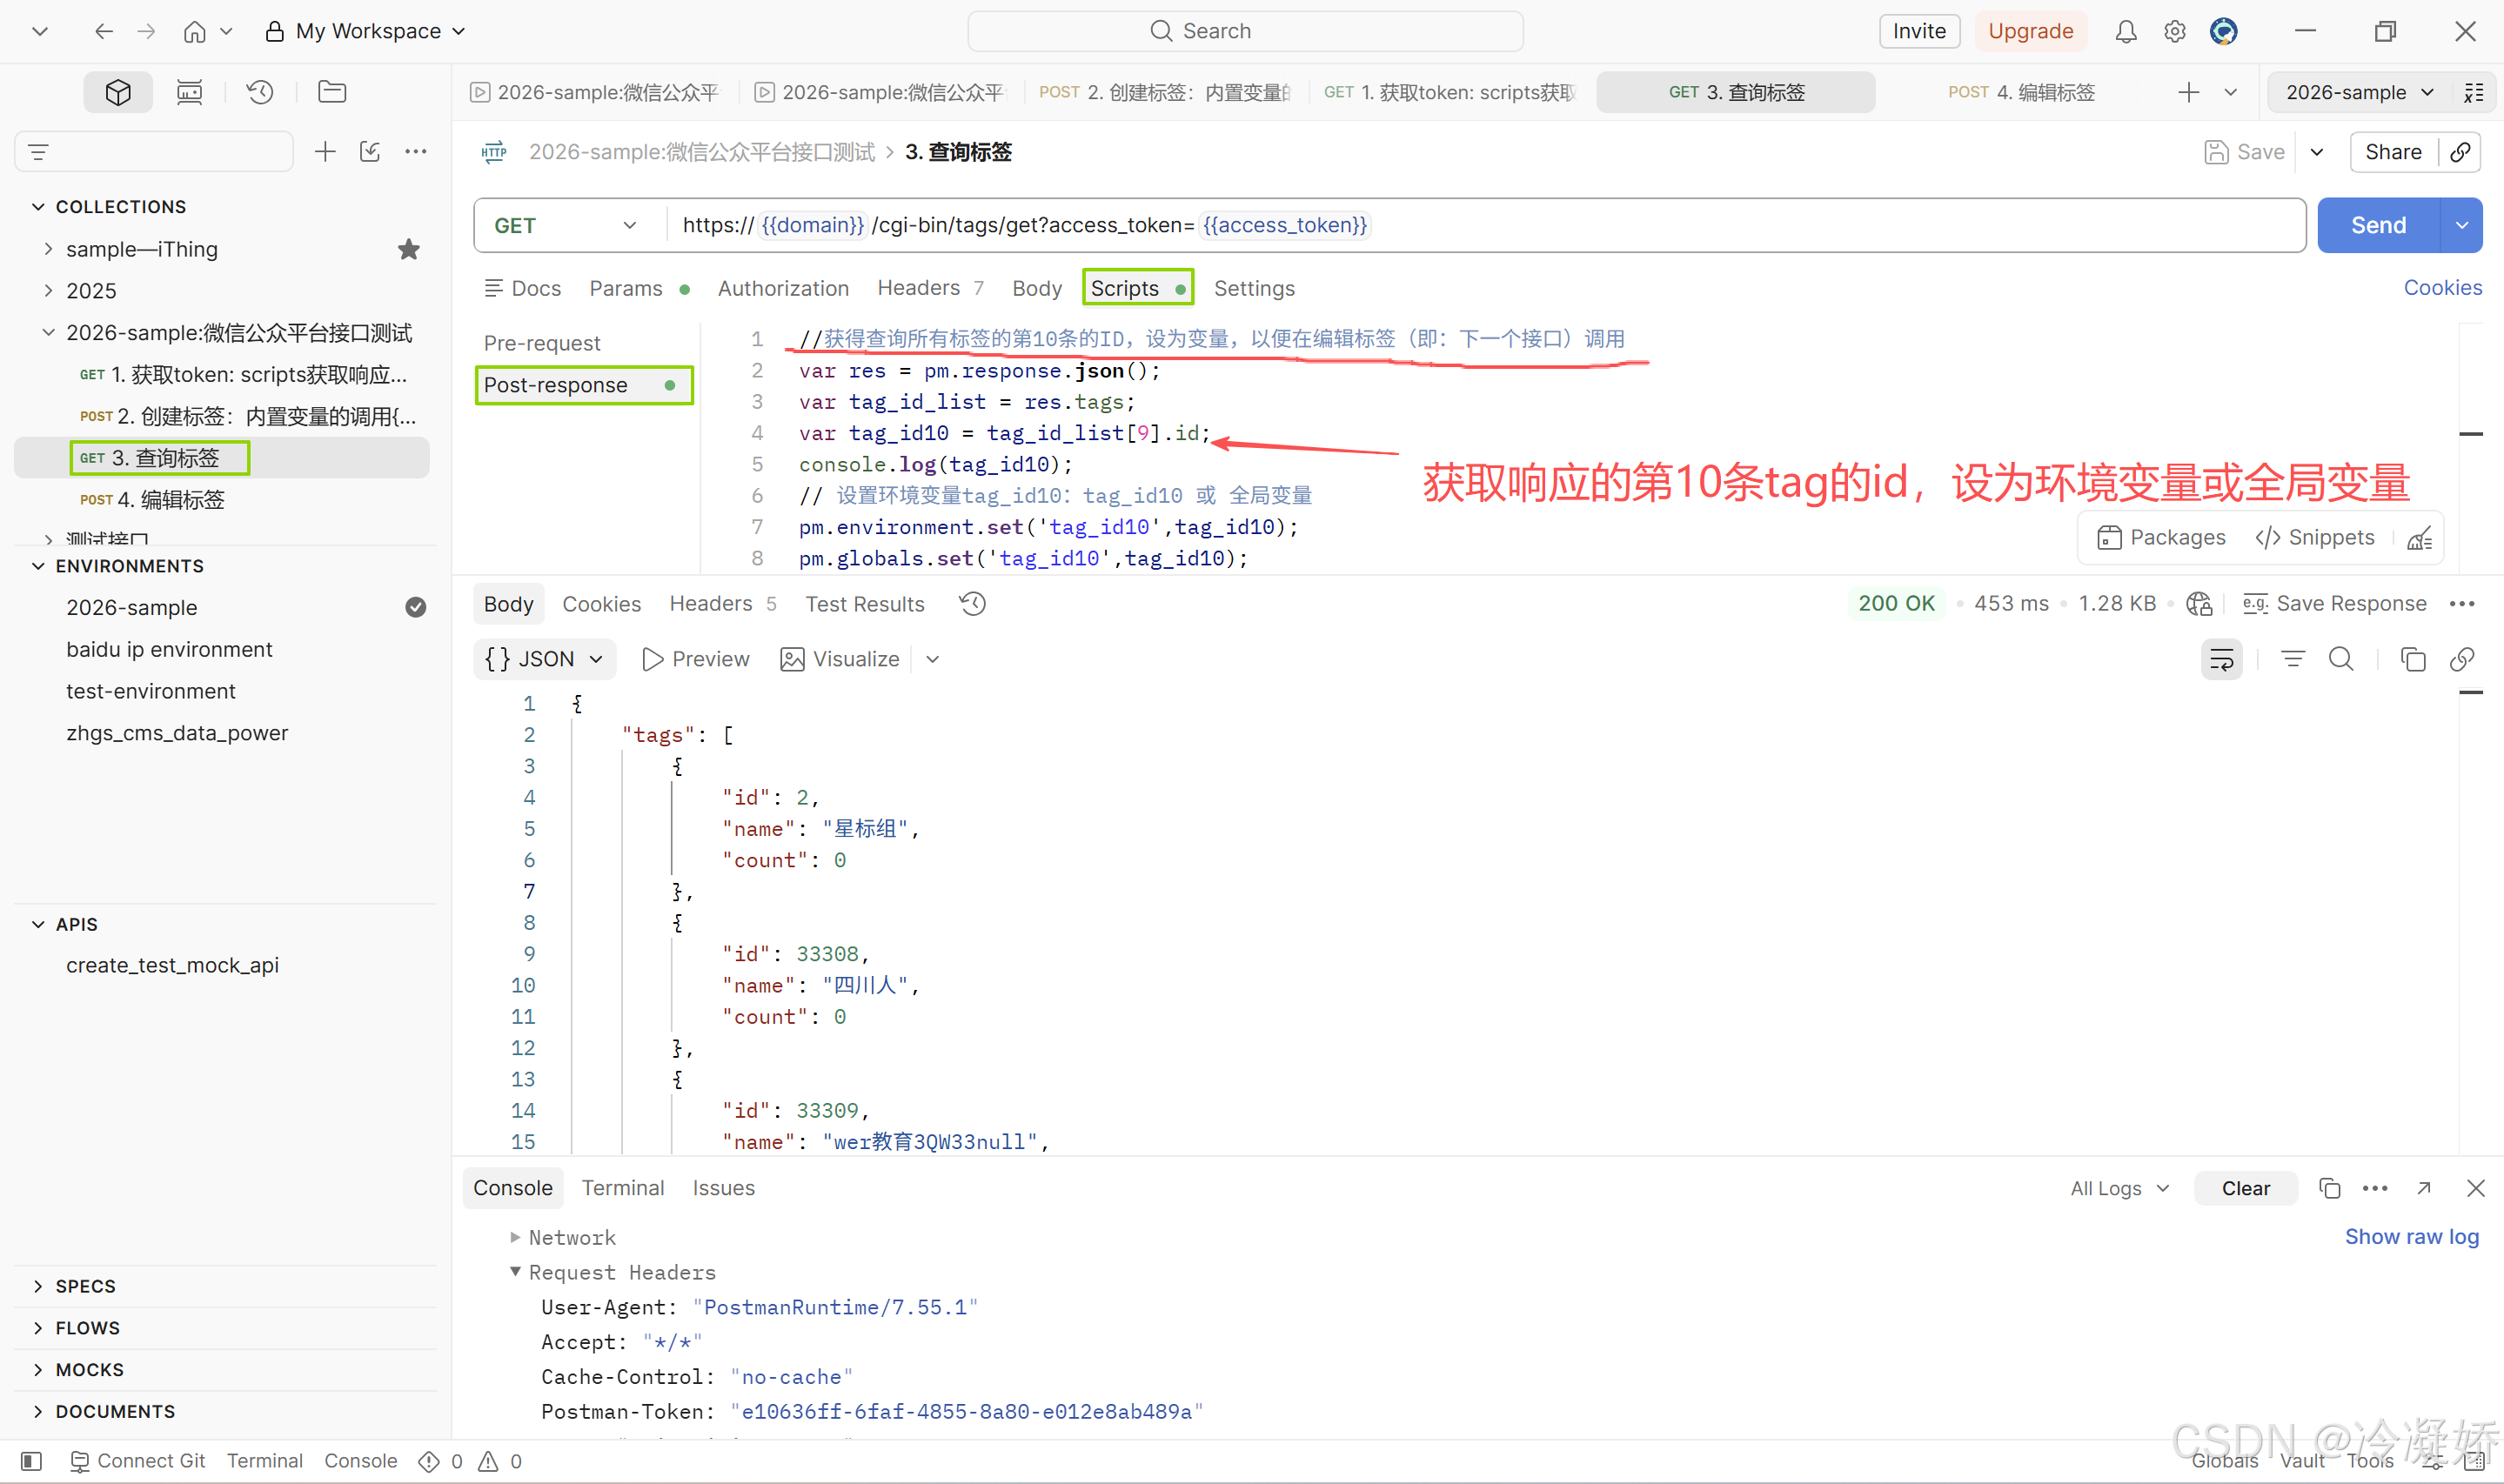Click the network globe icon near 1.28 KB
Image resolution: width=2504 pixels, height=1484 pixels.
pyautogui.click(x=2199, y=603)
